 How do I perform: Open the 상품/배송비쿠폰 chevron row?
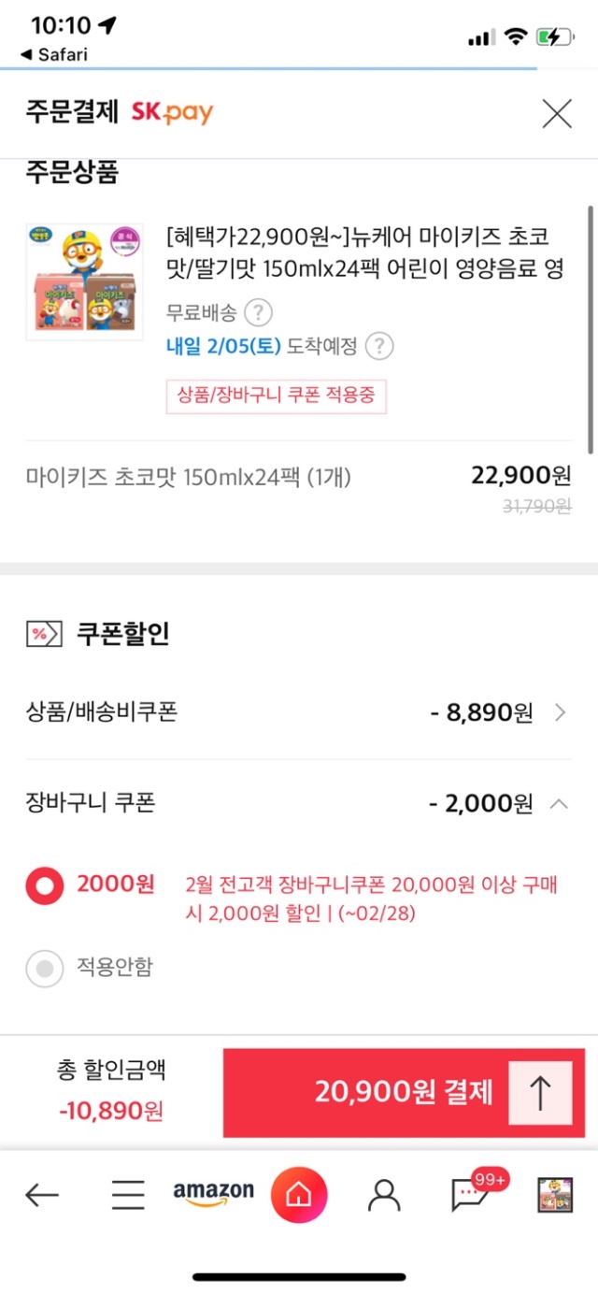click(561, 712)
